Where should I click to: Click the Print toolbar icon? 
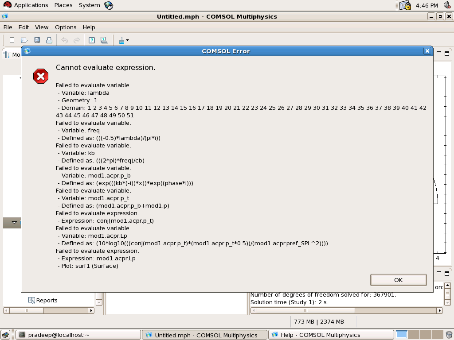click(49, 40)
